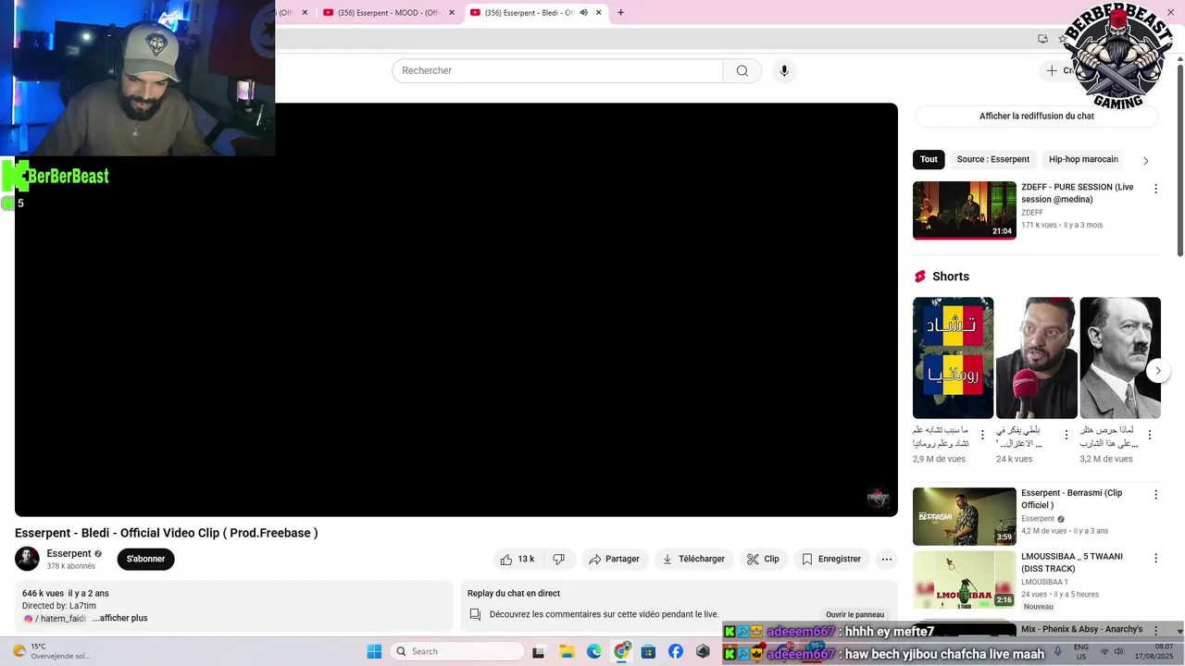Create a Clip with scissors button
The width and height of the screenshot is (1185, 666).
[x=763, y=559]
